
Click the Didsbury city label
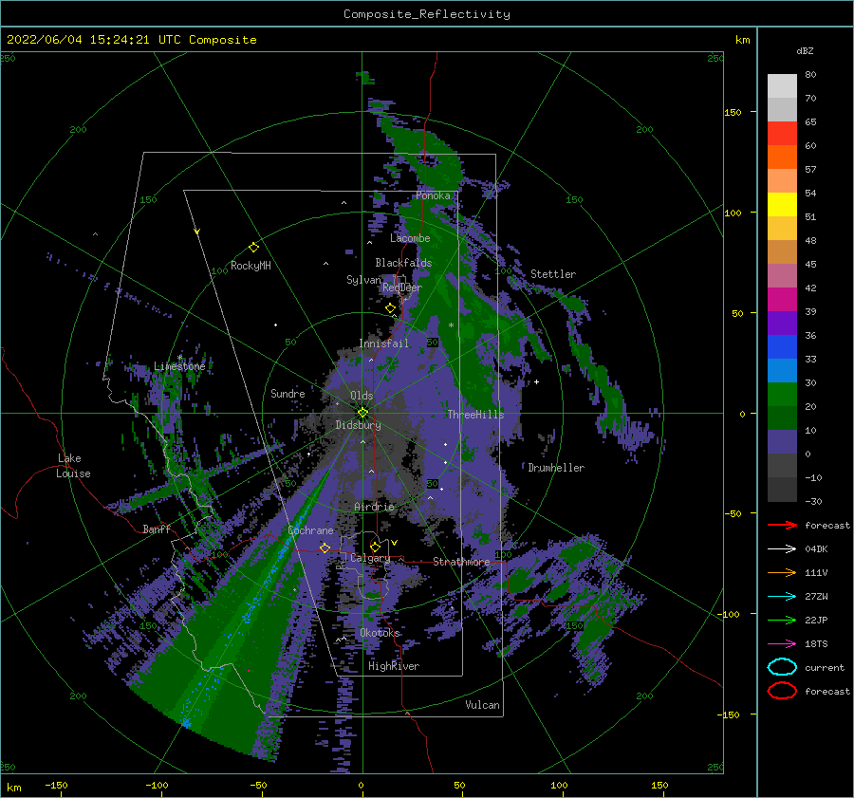pos(358,425)
